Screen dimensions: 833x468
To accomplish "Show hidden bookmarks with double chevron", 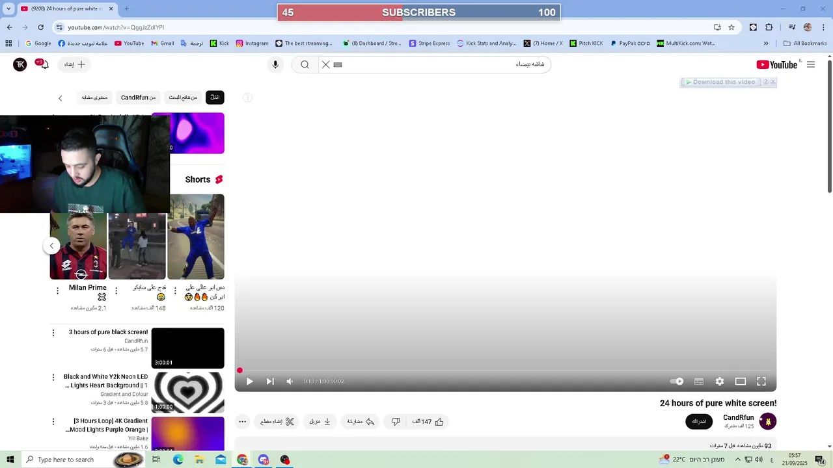I will click(x=766, y=44).
